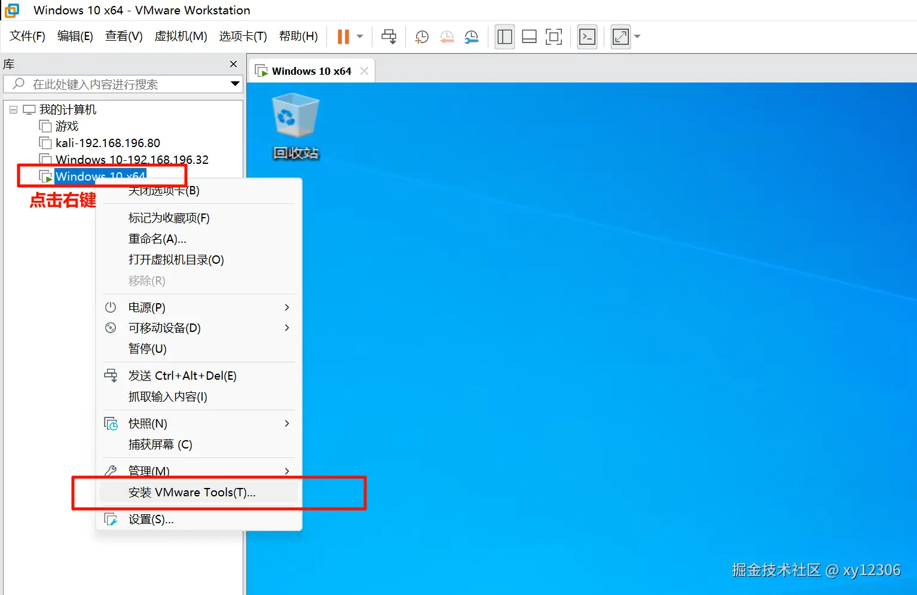Choose 安装 VMware Tools(T)... menu entry

(199, 493)
